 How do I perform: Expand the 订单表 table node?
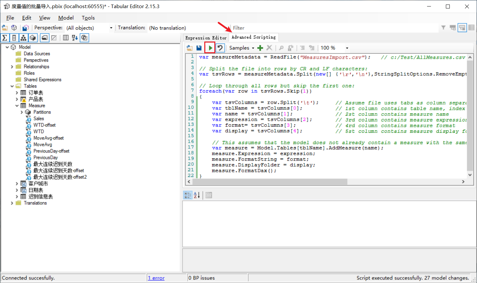coord(17,93)
